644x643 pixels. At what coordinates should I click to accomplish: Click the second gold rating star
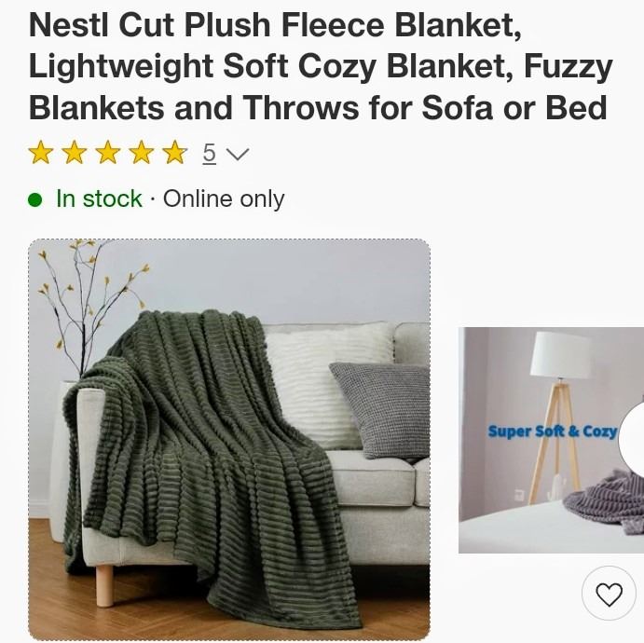75,152
